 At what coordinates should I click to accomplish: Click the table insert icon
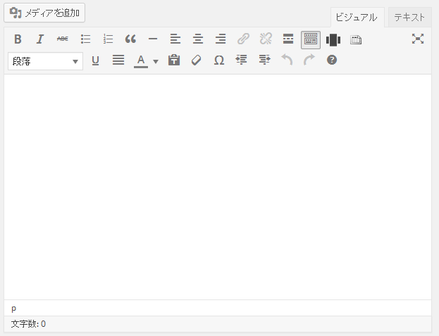point(356,39)
